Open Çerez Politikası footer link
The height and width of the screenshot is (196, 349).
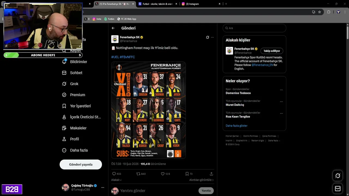coord(269,136)
